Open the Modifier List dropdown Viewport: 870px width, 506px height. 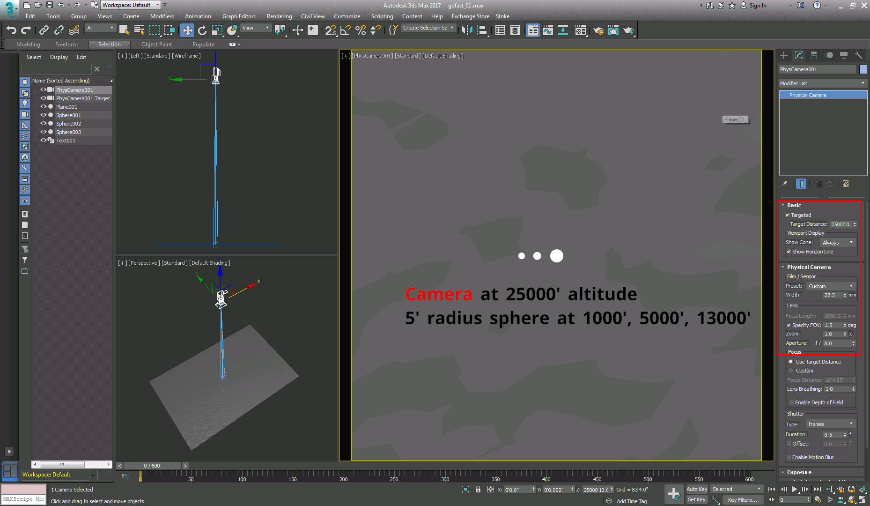823,83
